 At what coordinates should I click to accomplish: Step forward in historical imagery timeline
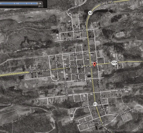click(40, 3)
